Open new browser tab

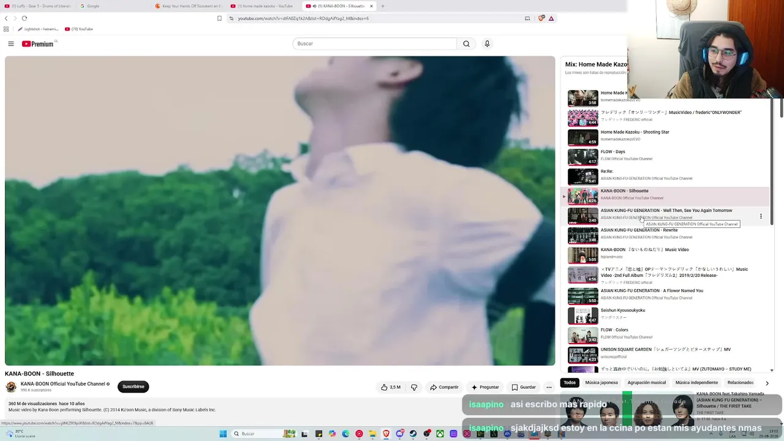[x=382, y=6]
